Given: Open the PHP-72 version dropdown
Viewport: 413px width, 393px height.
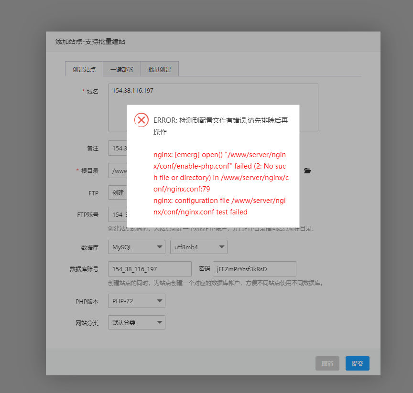Looking at the screenshot, I should (x=137, y=301).
